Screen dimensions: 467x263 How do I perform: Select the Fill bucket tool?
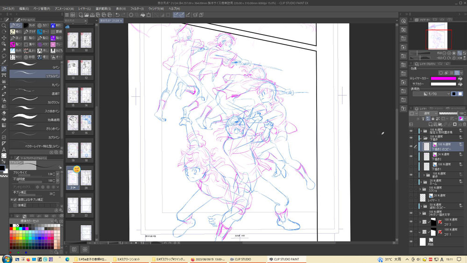pyautogui.click(x=4, y=119)
